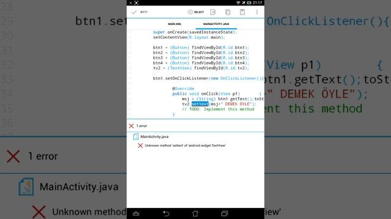This screenshot has height=219, width=391.
Task: Tap the Wi-Fi icon in status bar
Action: point(238,2)
